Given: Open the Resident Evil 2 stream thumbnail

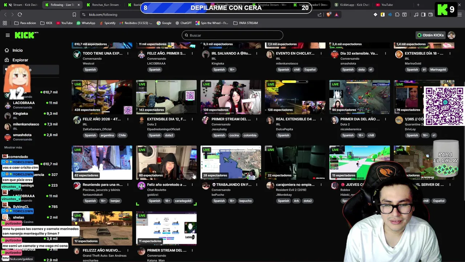Looking at the screenshot, I should (295, 163).
